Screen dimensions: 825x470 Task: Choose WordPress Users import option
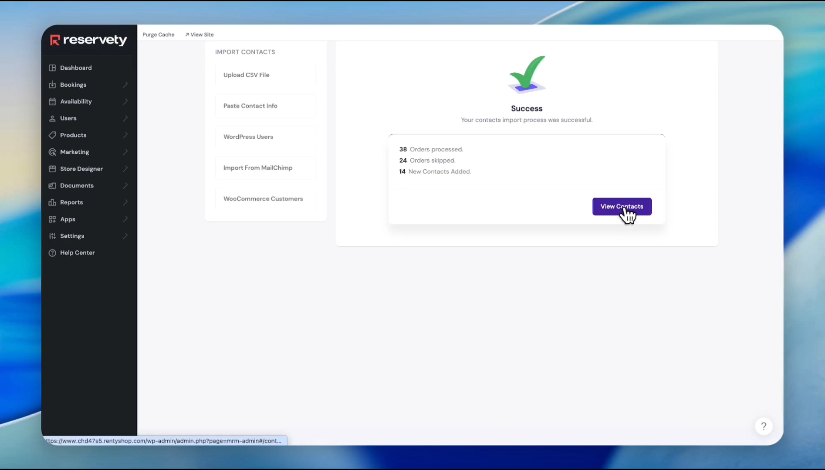[x=265, y=137]
